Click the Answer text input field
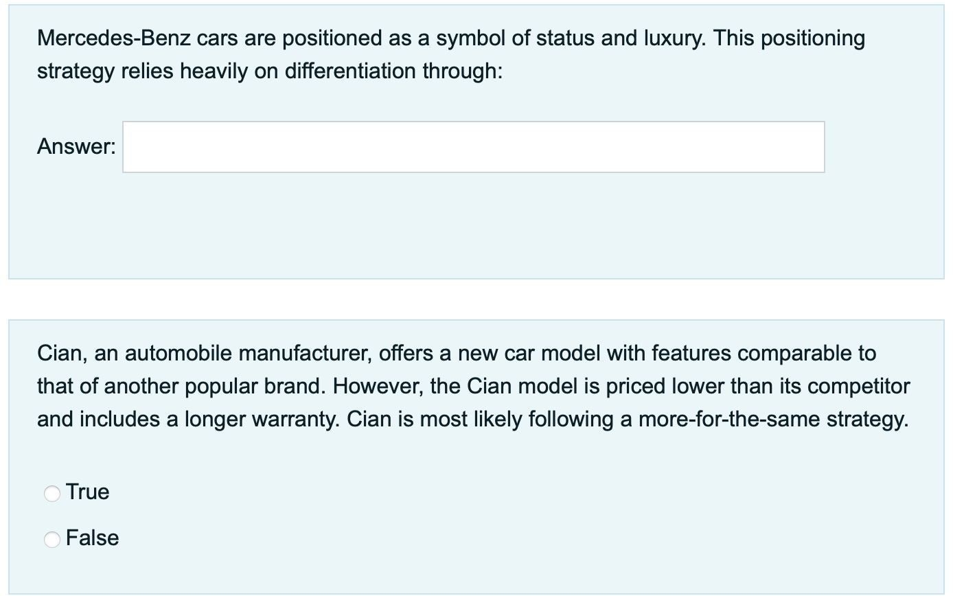The image size is (953, 596). tap(473, 147)
